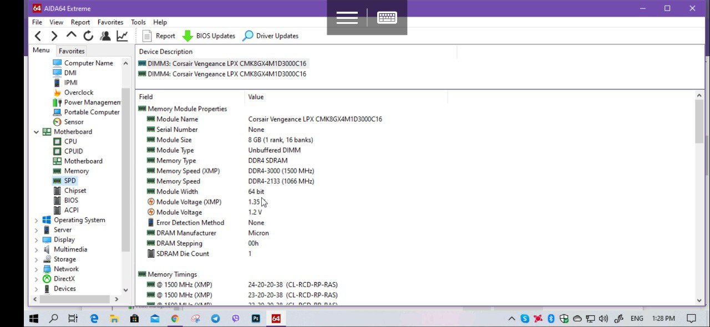The height and width of the screenshot is (327, 710).
Task: Open the Report menu
Action: coord(80,22)
